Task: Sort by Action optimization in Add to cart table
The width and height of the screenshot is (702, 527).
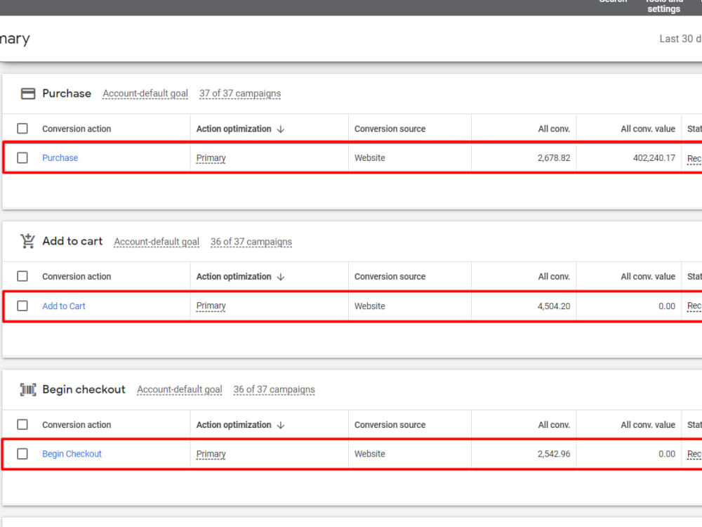Action: tap(234, 276)
